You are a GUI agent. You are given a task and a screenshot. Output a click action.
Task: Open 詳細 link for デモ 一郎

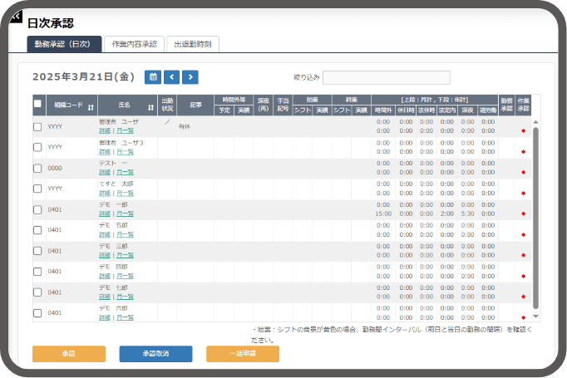105,214
